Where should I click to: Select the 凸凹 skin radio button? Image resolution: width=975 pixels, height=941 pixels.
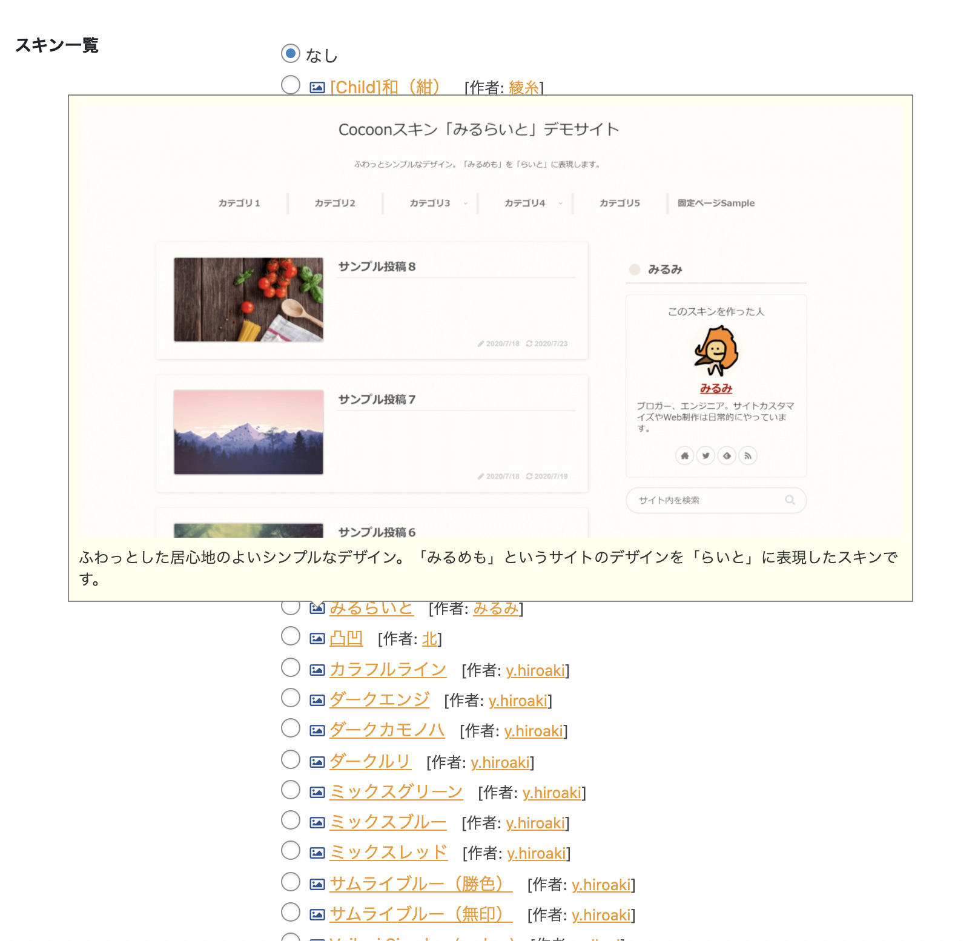pyautogui.click(x=291, y=636)
